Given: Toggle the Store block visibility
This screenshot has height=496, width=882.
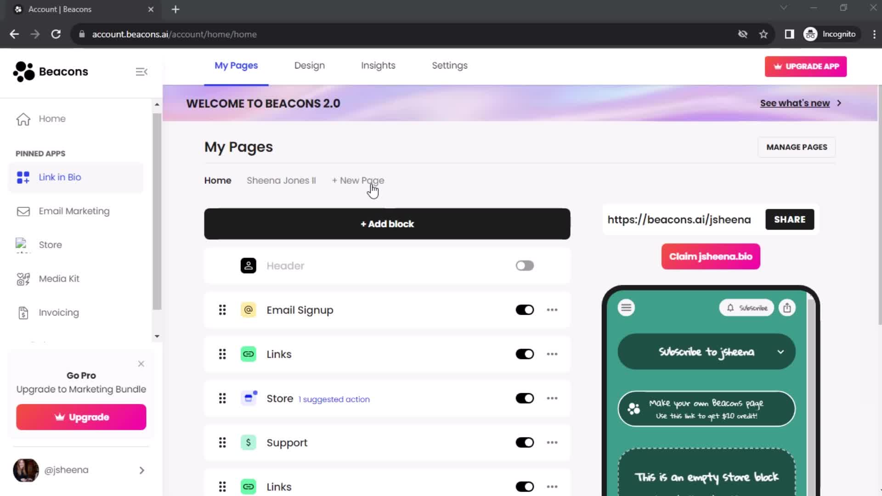Looking at the screenshot, I should [525, 399].
